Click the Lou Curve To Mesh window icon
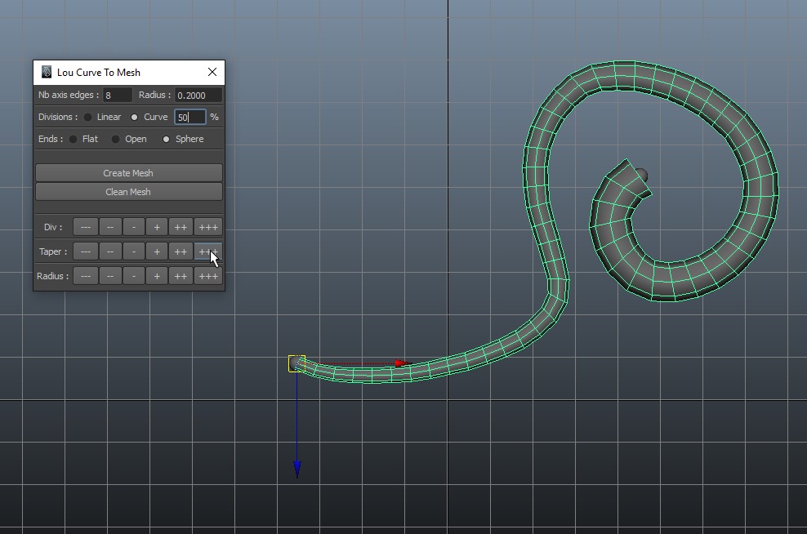 click(x=47, y=72)
